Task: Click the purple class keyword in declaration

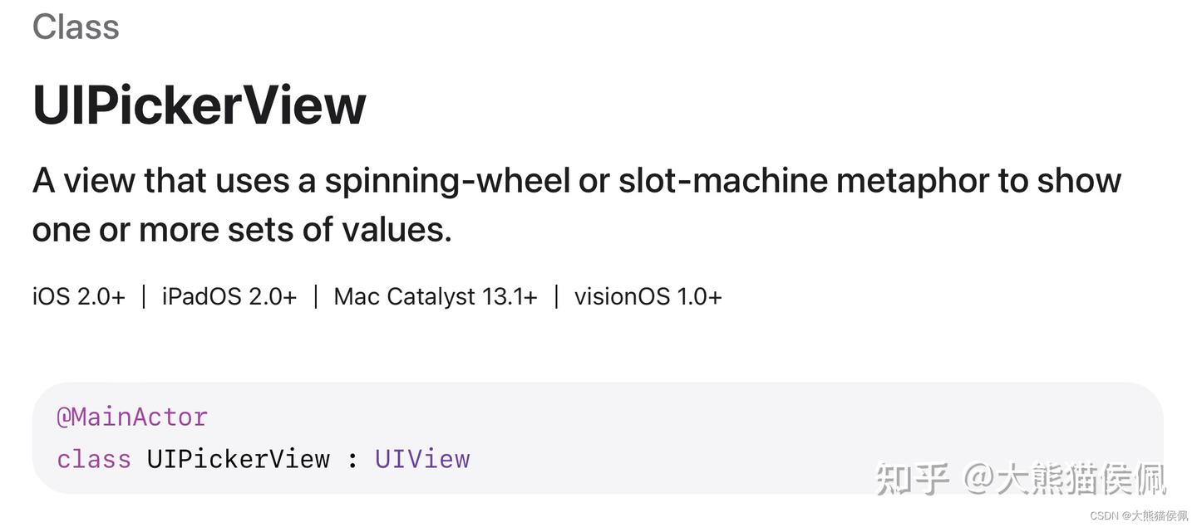Action: (94, 459)
